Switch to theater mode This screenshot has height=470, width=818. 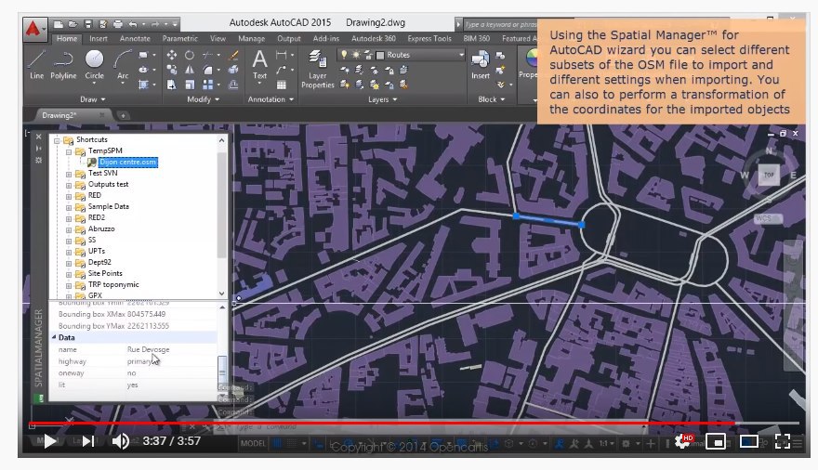point(748,442)
